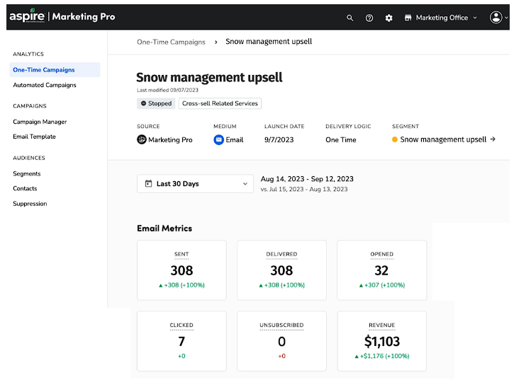
Task: Click the Delivered metric card
Action: click(281, 270)
